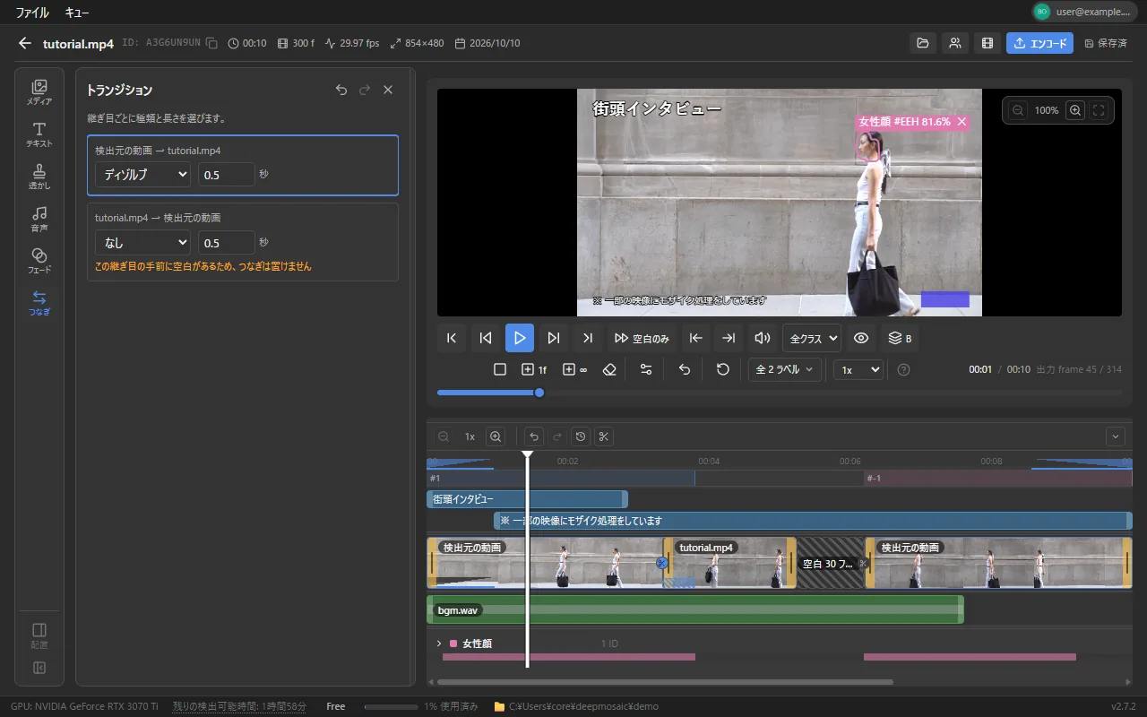Switch to the つなぎ transitions tab

[39, 303]
